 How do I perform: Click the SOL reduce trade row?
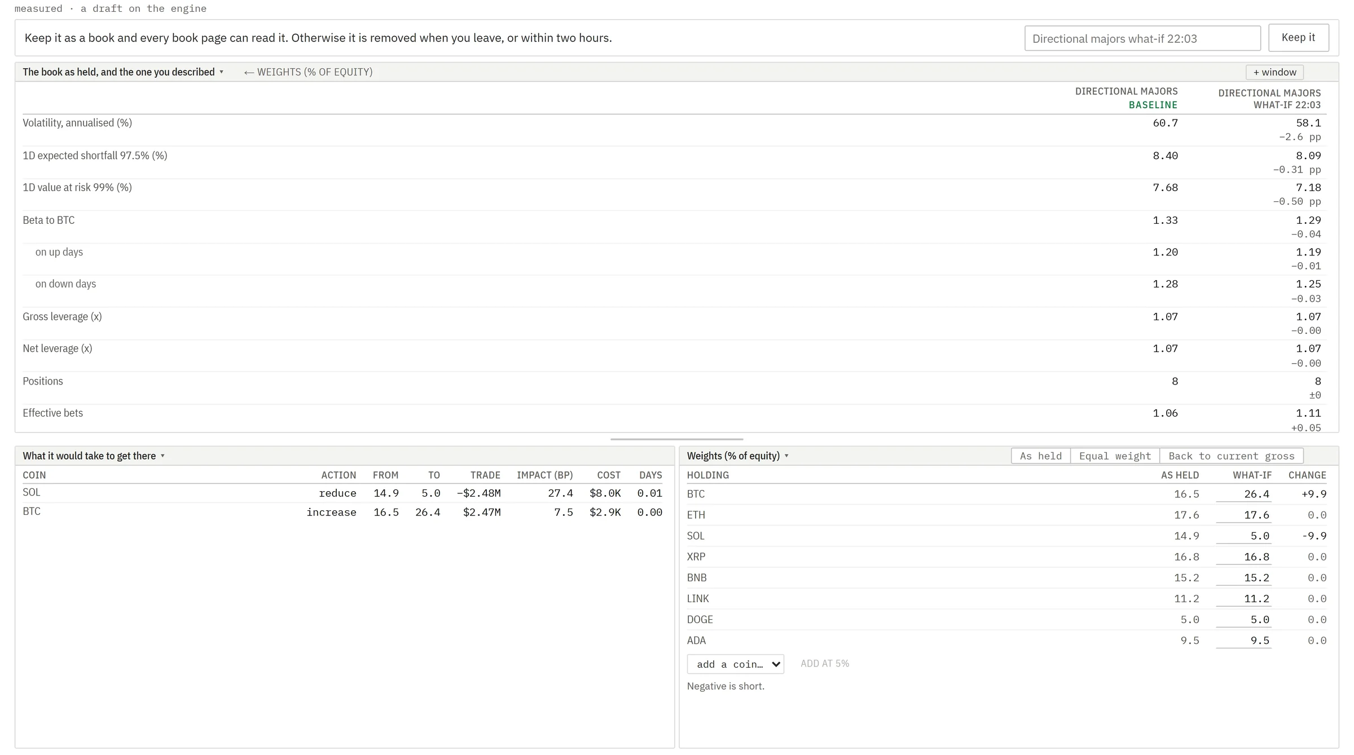[342, 493]
